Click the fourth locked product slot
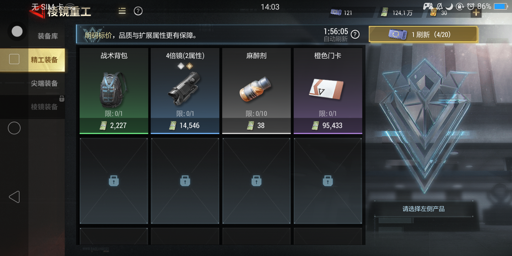This screenshot has width=512, height=256. coord(328,181)
